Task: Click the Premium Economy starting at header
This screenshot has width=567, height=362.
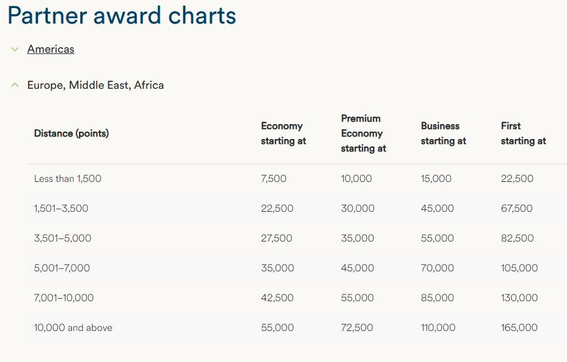Action: tap(363, 133)
